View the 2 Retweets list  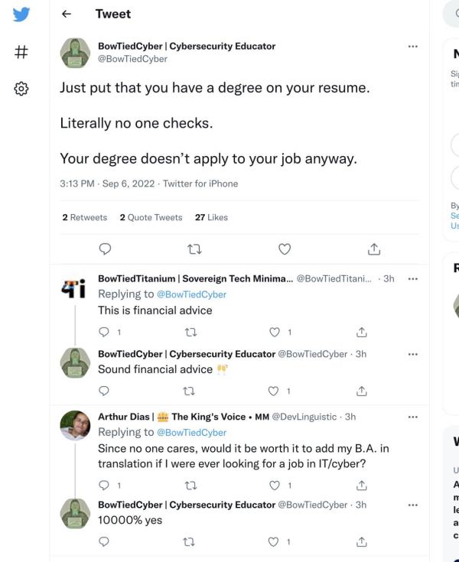[x=84, y=217]
